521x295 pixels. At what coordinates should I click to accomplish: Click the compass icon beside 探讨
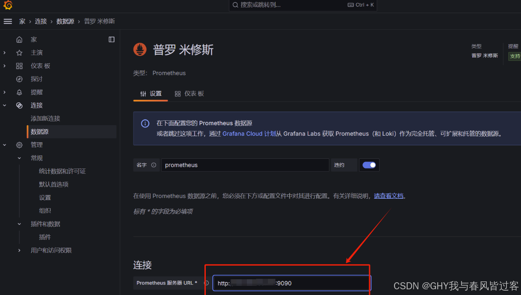(x=19, y=79)
